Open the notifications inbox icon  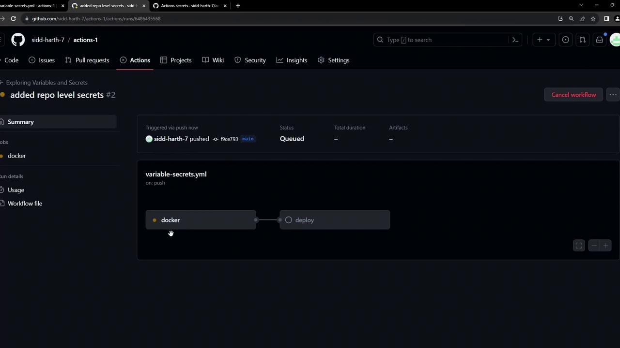(x=600, y=40)
